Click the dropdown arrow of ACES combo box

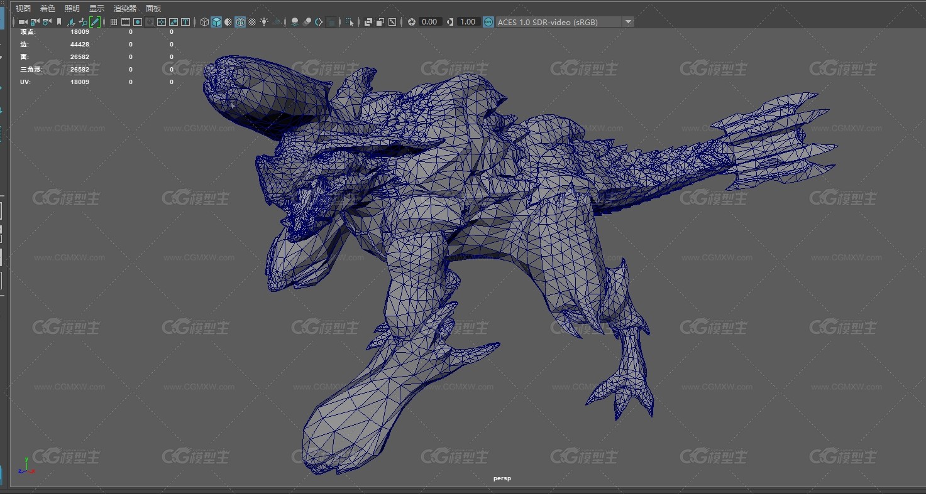pyautogui.click(x=627, y=22)
